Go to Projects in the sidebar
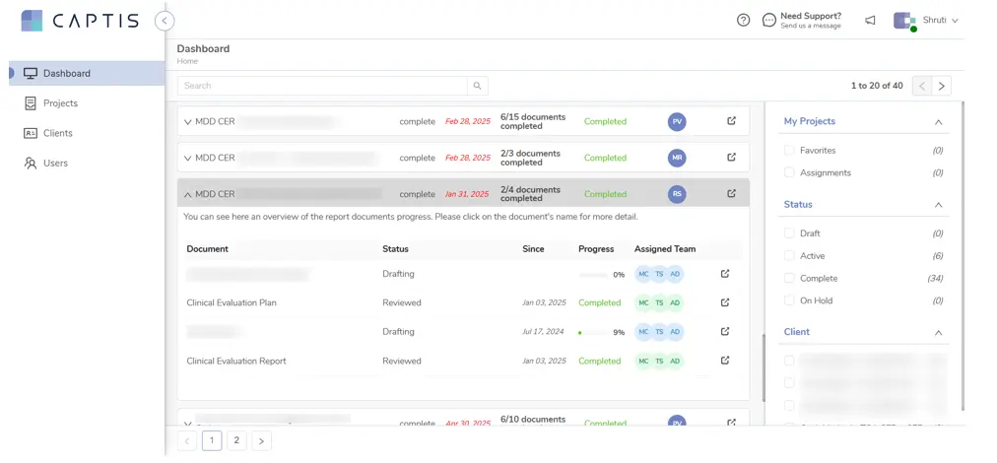The image size is (997, 463). 60,103
